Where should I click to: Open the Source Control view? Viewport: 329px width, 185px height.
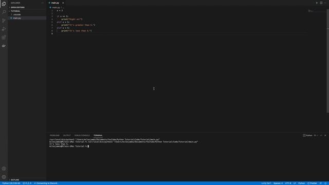pyautogui.click(x=4, y=21)
